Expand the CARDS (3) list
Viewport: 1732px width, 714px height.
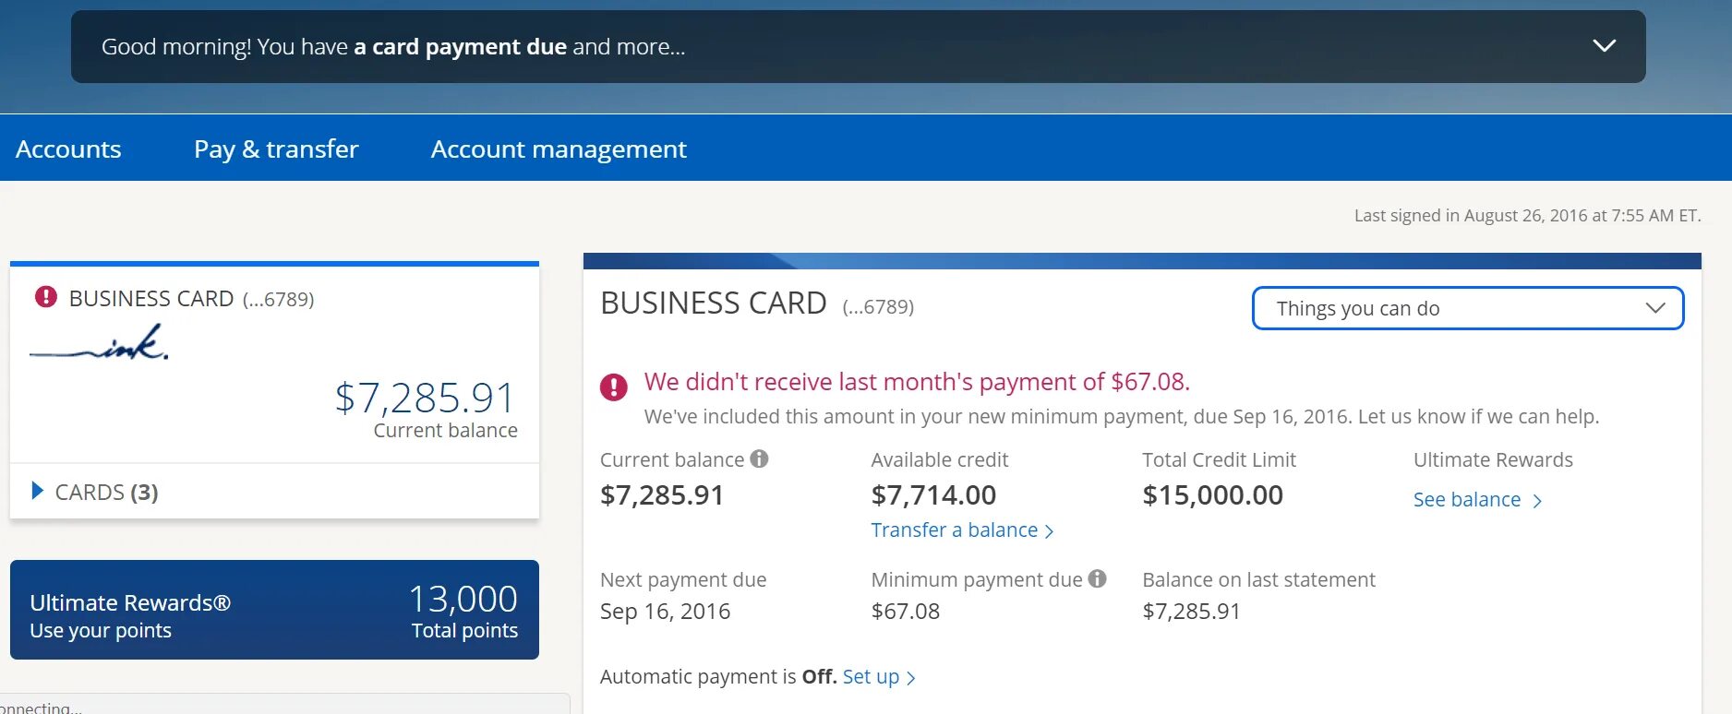(x=38, y=491)
